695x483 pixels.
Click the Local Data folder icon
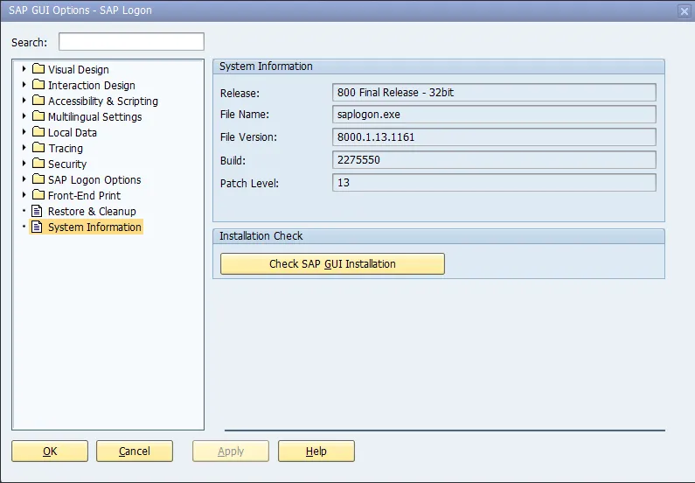[38, 132]
